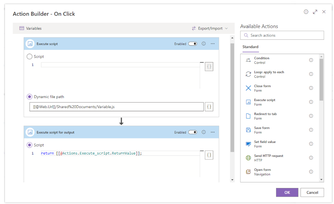Toggle Enabled switch for Execute script for output

pos(193,132)
